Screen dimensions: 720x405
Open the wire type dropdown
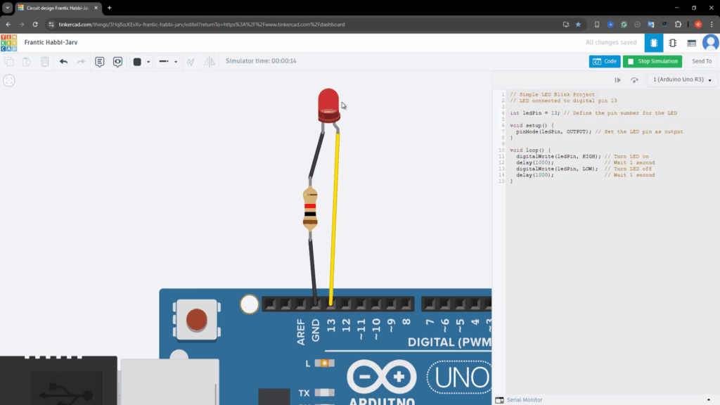pos(176,61)
